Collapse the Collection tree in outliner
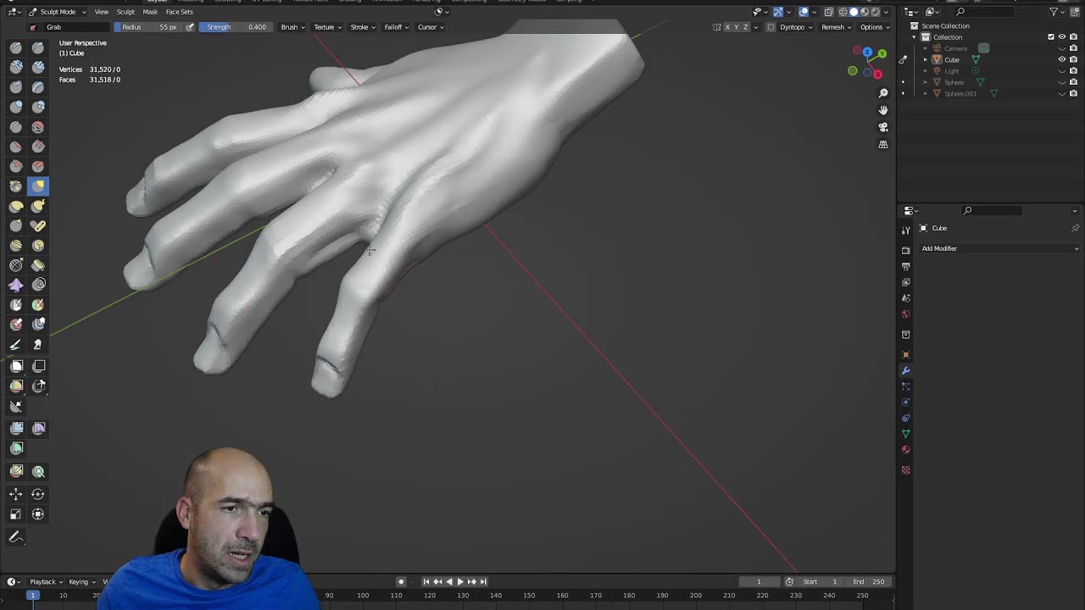The width and height of the screenshot is (1085, 610). 914,37
